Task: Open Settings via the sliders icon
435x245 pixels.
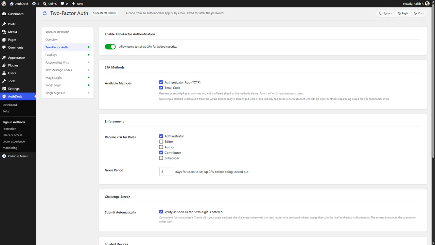Action: pos(4,89)
